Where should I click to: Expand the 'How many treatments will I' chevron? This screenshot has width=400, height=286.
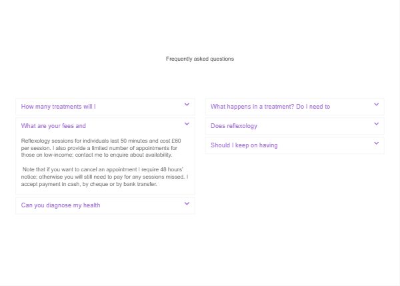point(187,105)
